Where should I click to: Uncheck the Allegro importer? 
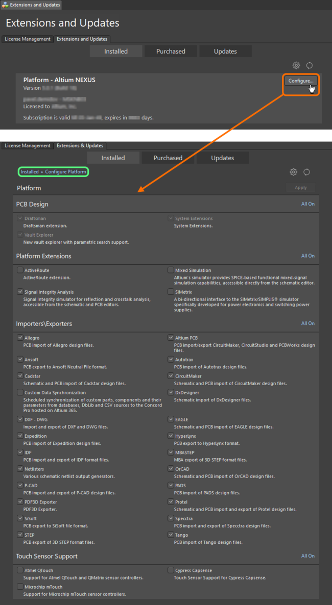[19, 337]
